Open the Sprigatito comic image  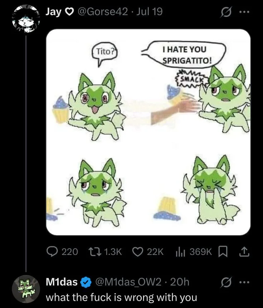coord(148,132)
